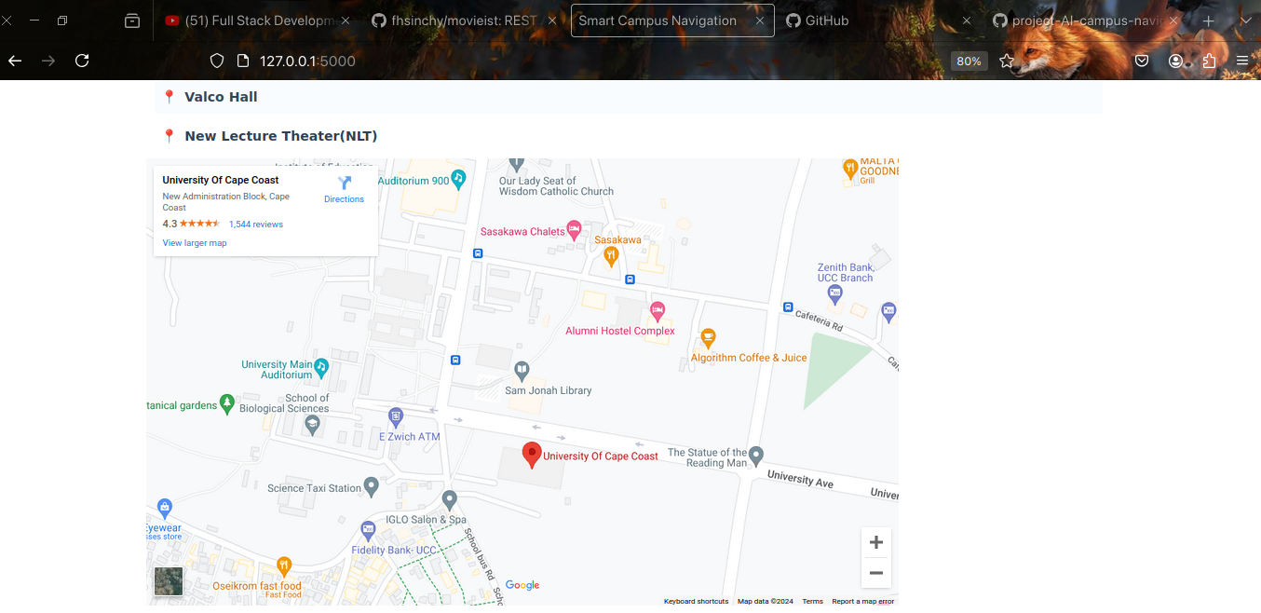Screen dimensions: 1261x613
Task: Open Firefox View button
Action: [132, 20]
